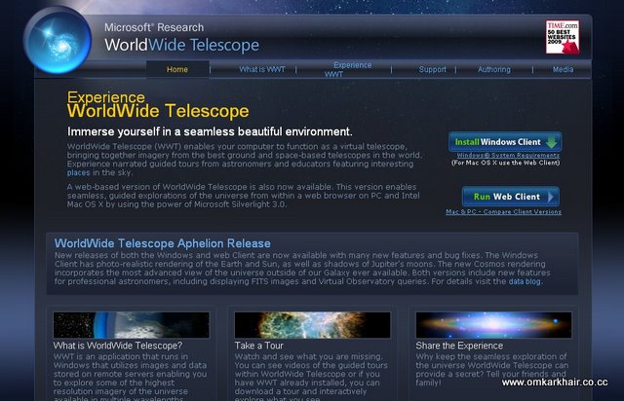Open Mac & PC Compare Client Versions link
Viewport: 624px width, 401px height.
coord(503,212)
